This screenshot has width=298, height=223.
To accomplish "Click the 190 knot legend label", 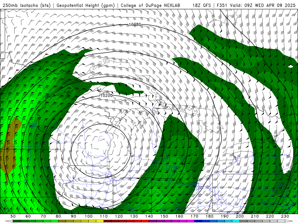I will pyautogui.click(x=225, y=216).
